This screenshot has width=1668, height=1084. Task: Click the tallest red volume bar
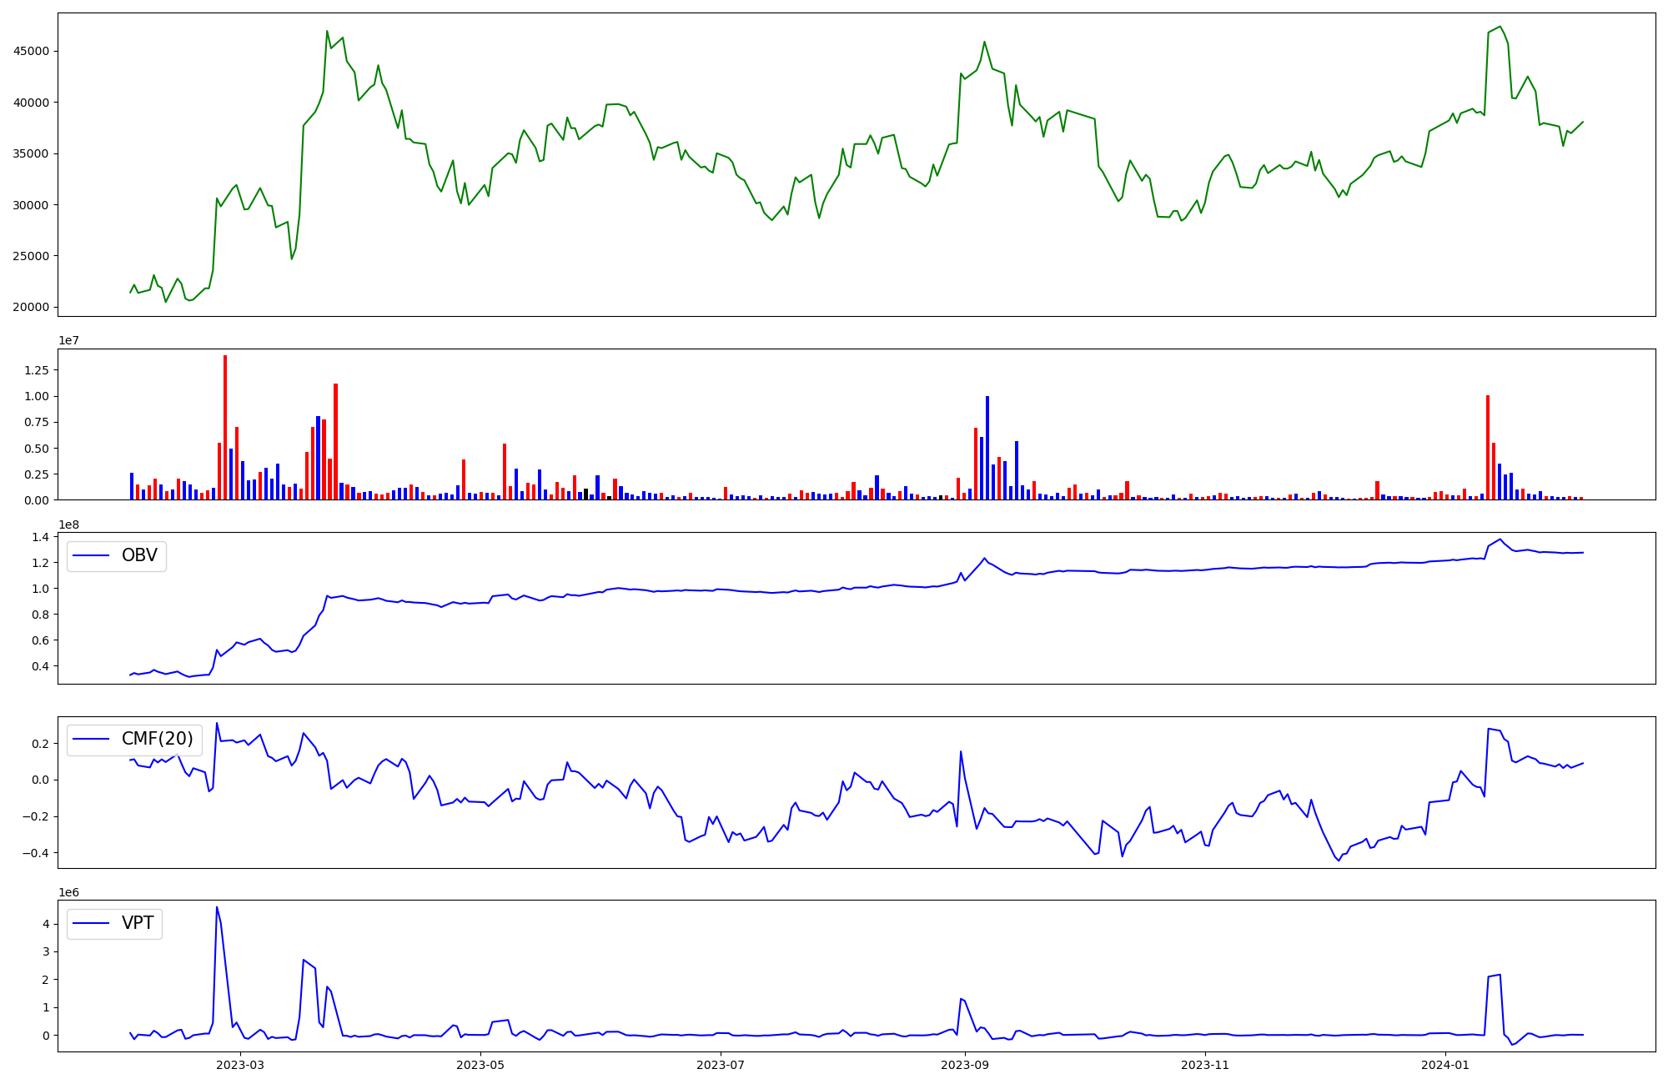pos(225,427)
